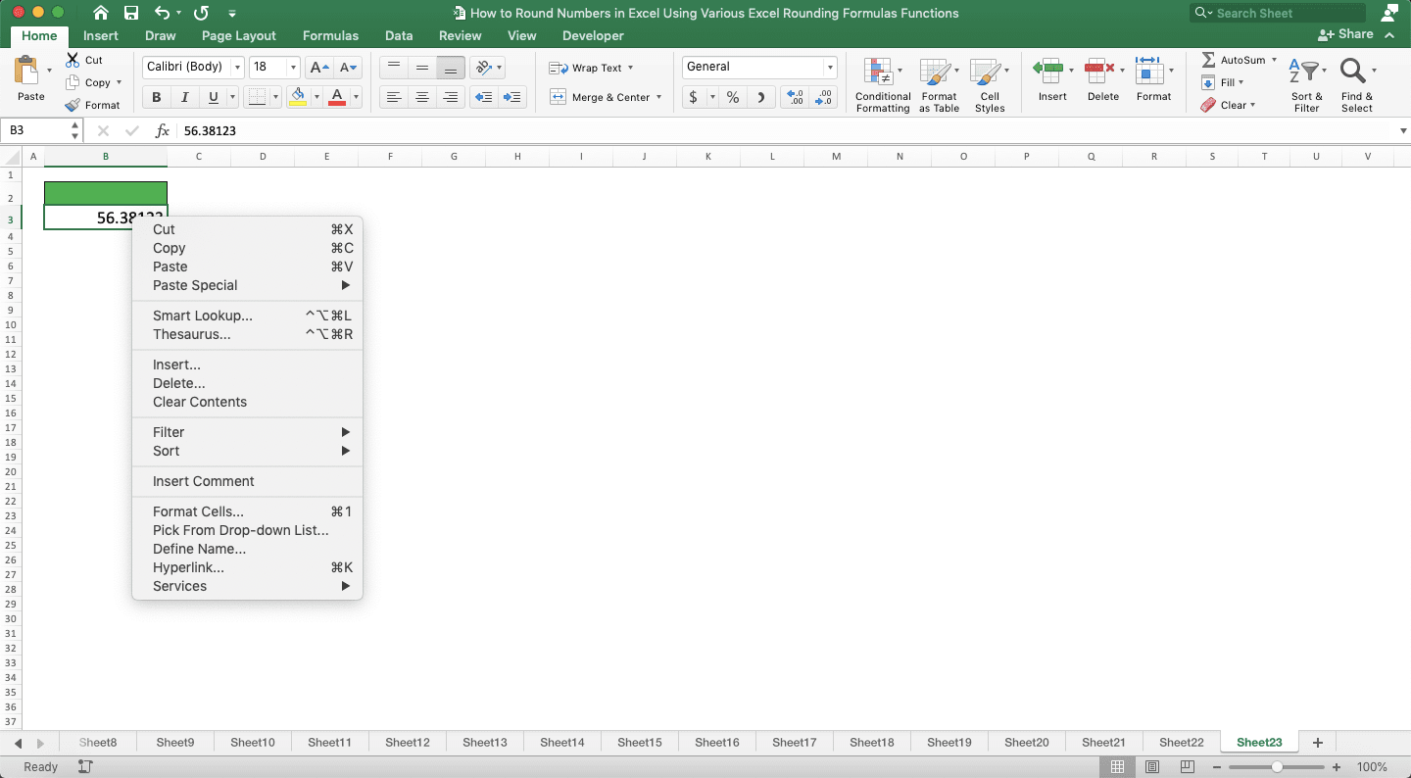Toggle italic formatting
1411x778 pixels.
182,97
